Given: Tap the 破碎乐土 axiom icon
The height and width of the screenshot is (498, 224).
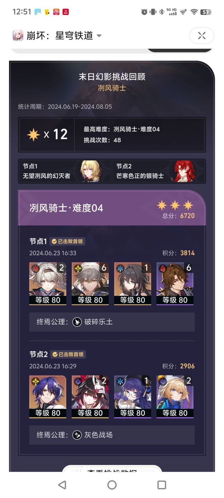Looking at the screenshot, I should point(77,322).
